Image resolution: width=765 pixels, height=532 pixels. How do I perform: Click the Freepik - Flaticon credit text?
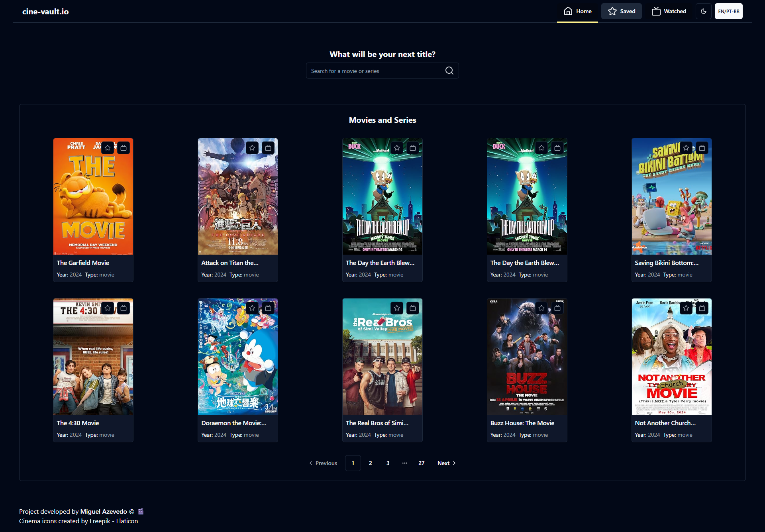pyautogui.click(x=114, y=521)
